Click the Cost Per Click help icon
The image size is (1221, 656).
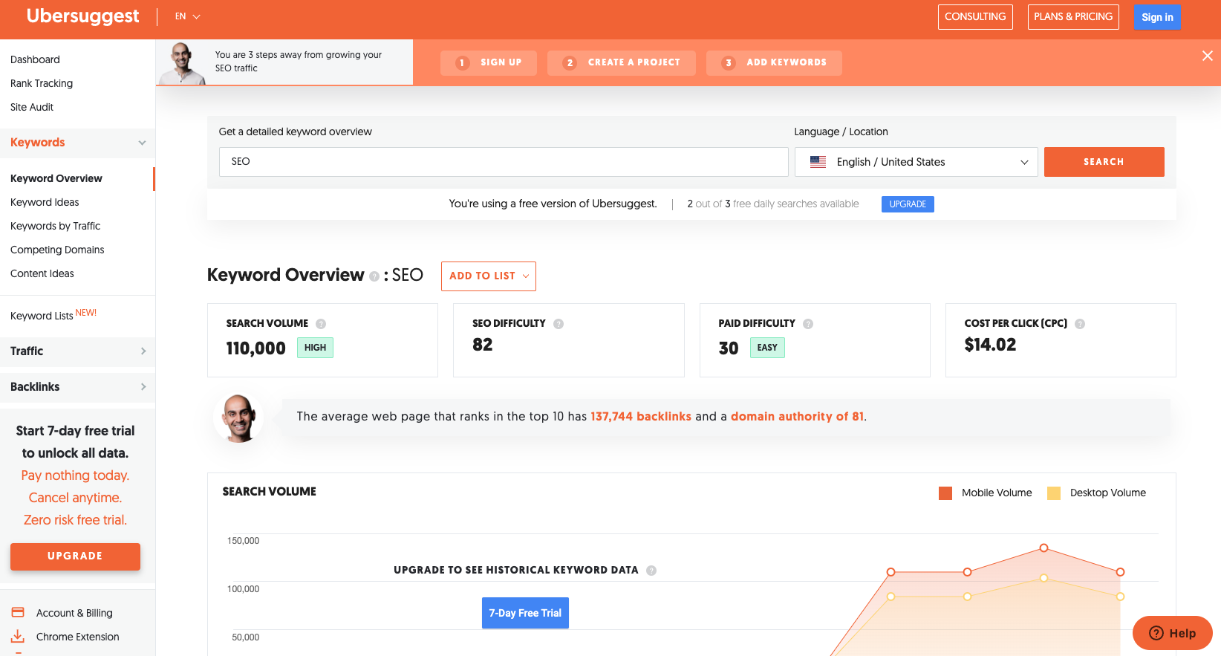pos(1080,324)
